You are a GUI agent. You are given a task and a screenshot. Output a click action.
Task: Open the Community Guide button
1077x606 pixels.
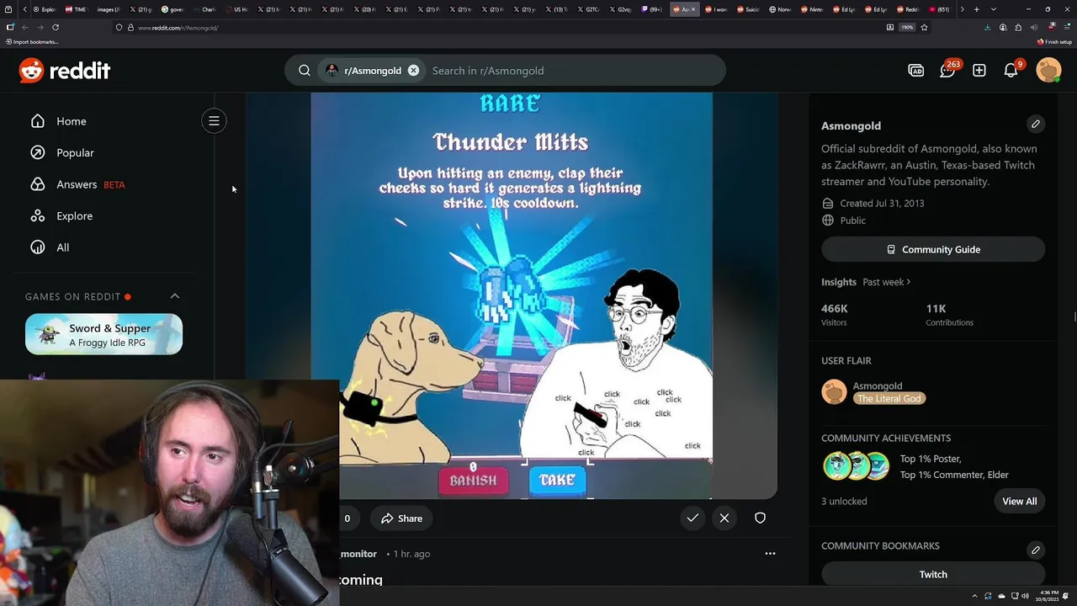(933, 249)
